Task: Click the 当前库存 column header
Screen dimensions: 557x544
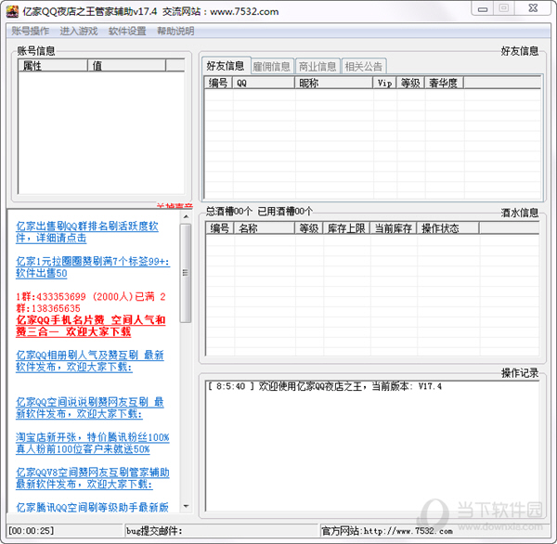Action: click(394, 228)
